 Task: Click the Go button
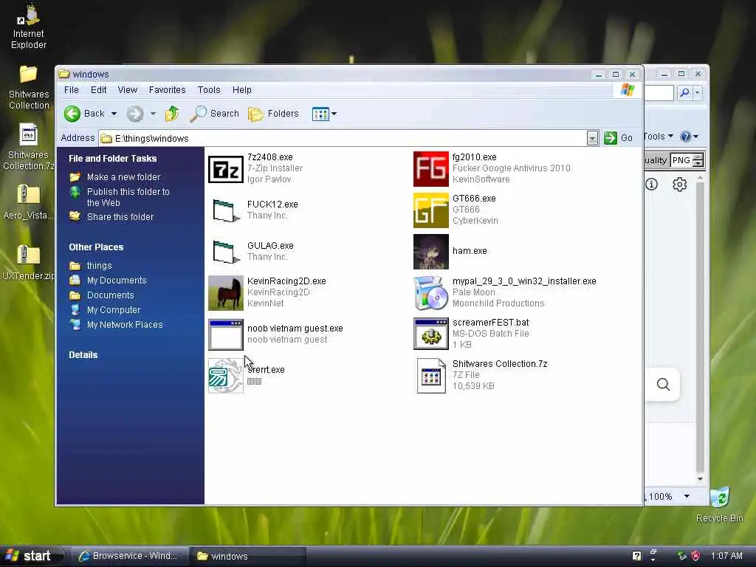tap(619, 138)
